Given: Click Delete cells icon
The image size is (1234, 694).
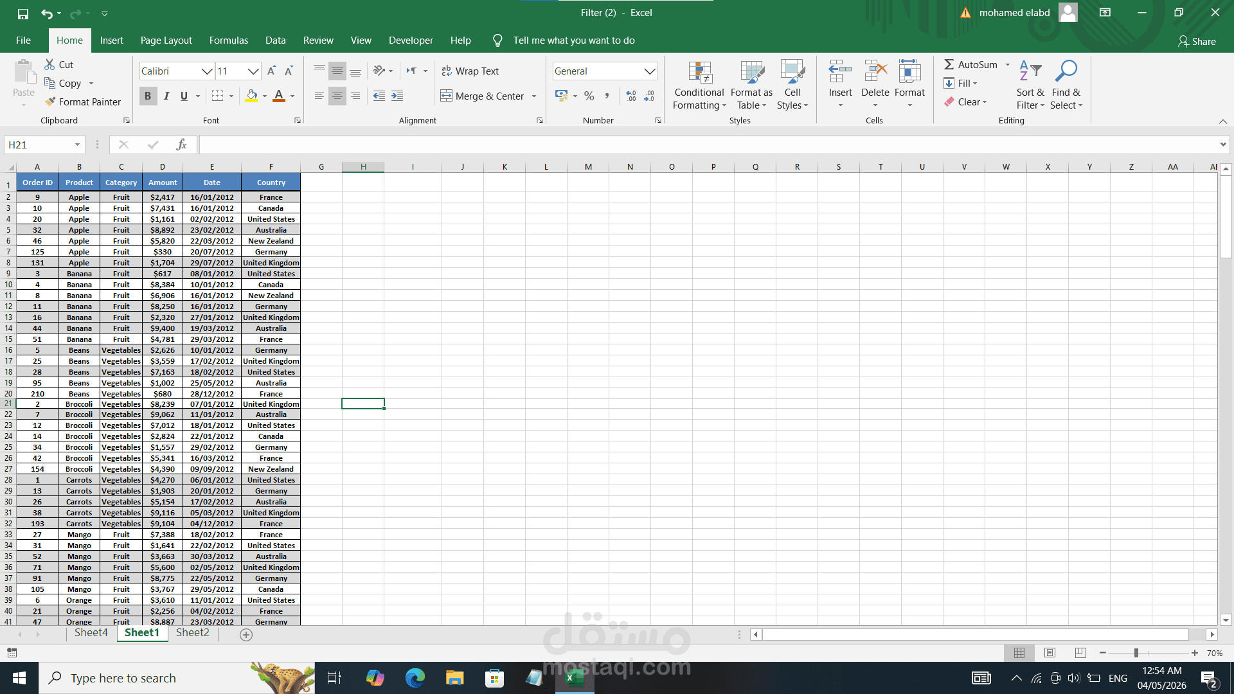Looking at the screenshot, I should coord(875,72).
